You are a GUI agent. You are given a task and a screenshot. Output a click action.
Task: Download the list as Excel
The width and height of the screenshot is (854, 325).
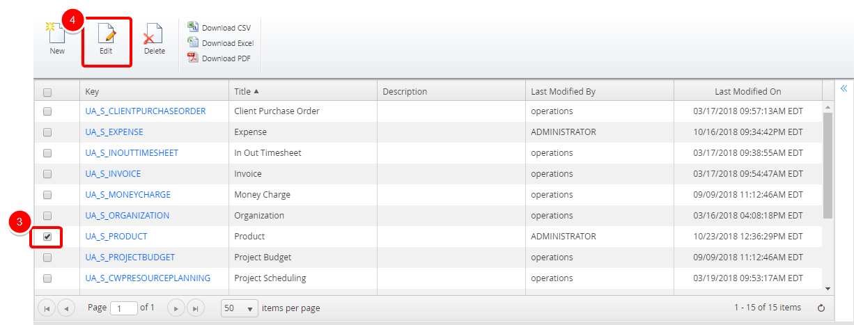click(221, 43)
